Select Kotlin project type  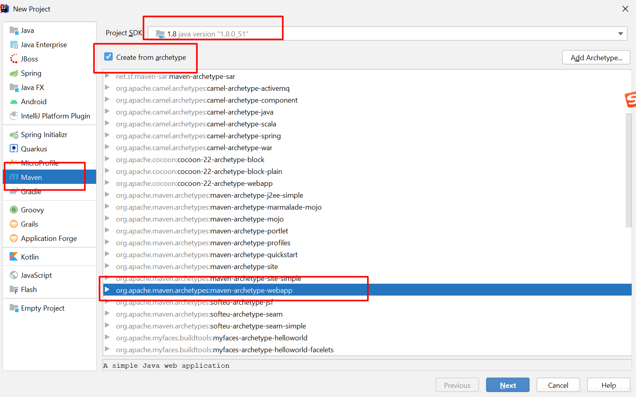click(49, 257)
